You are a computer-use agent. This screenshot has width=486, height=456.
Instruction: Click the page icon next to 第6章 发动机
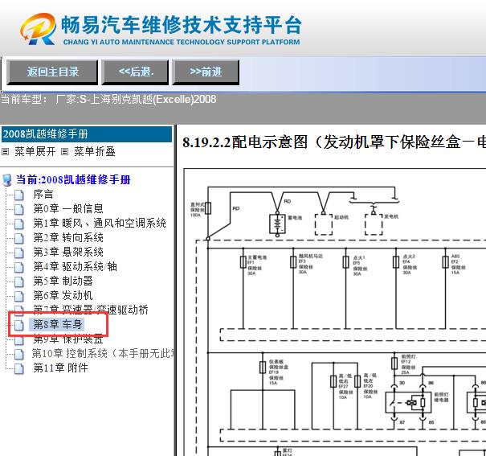(x=19, y=296)
